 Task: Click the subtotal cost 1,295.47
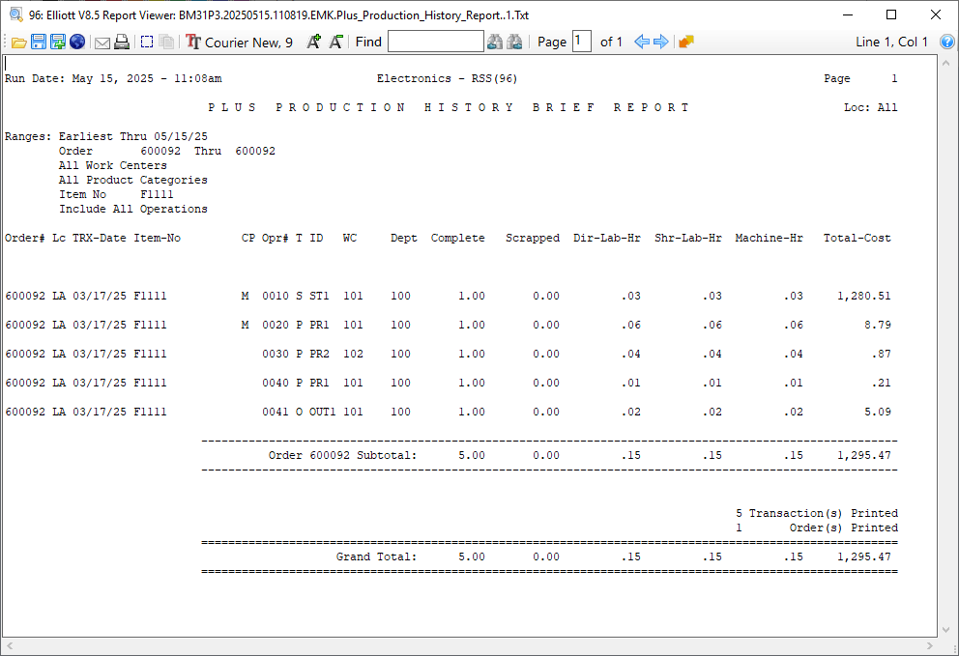click(863, 455)
